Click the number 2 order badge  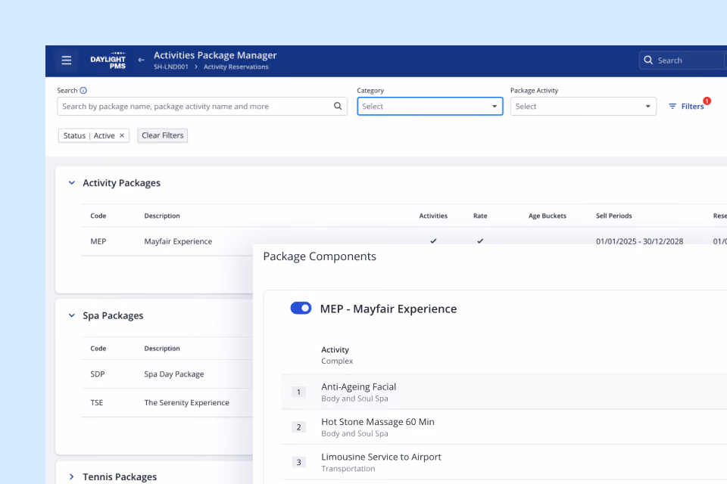tap(298, 427)
